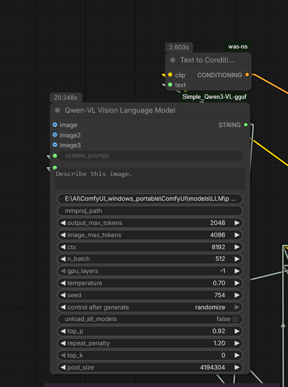
Task: Increase repeat_penalty with right arrow
Action: [237, 343]
